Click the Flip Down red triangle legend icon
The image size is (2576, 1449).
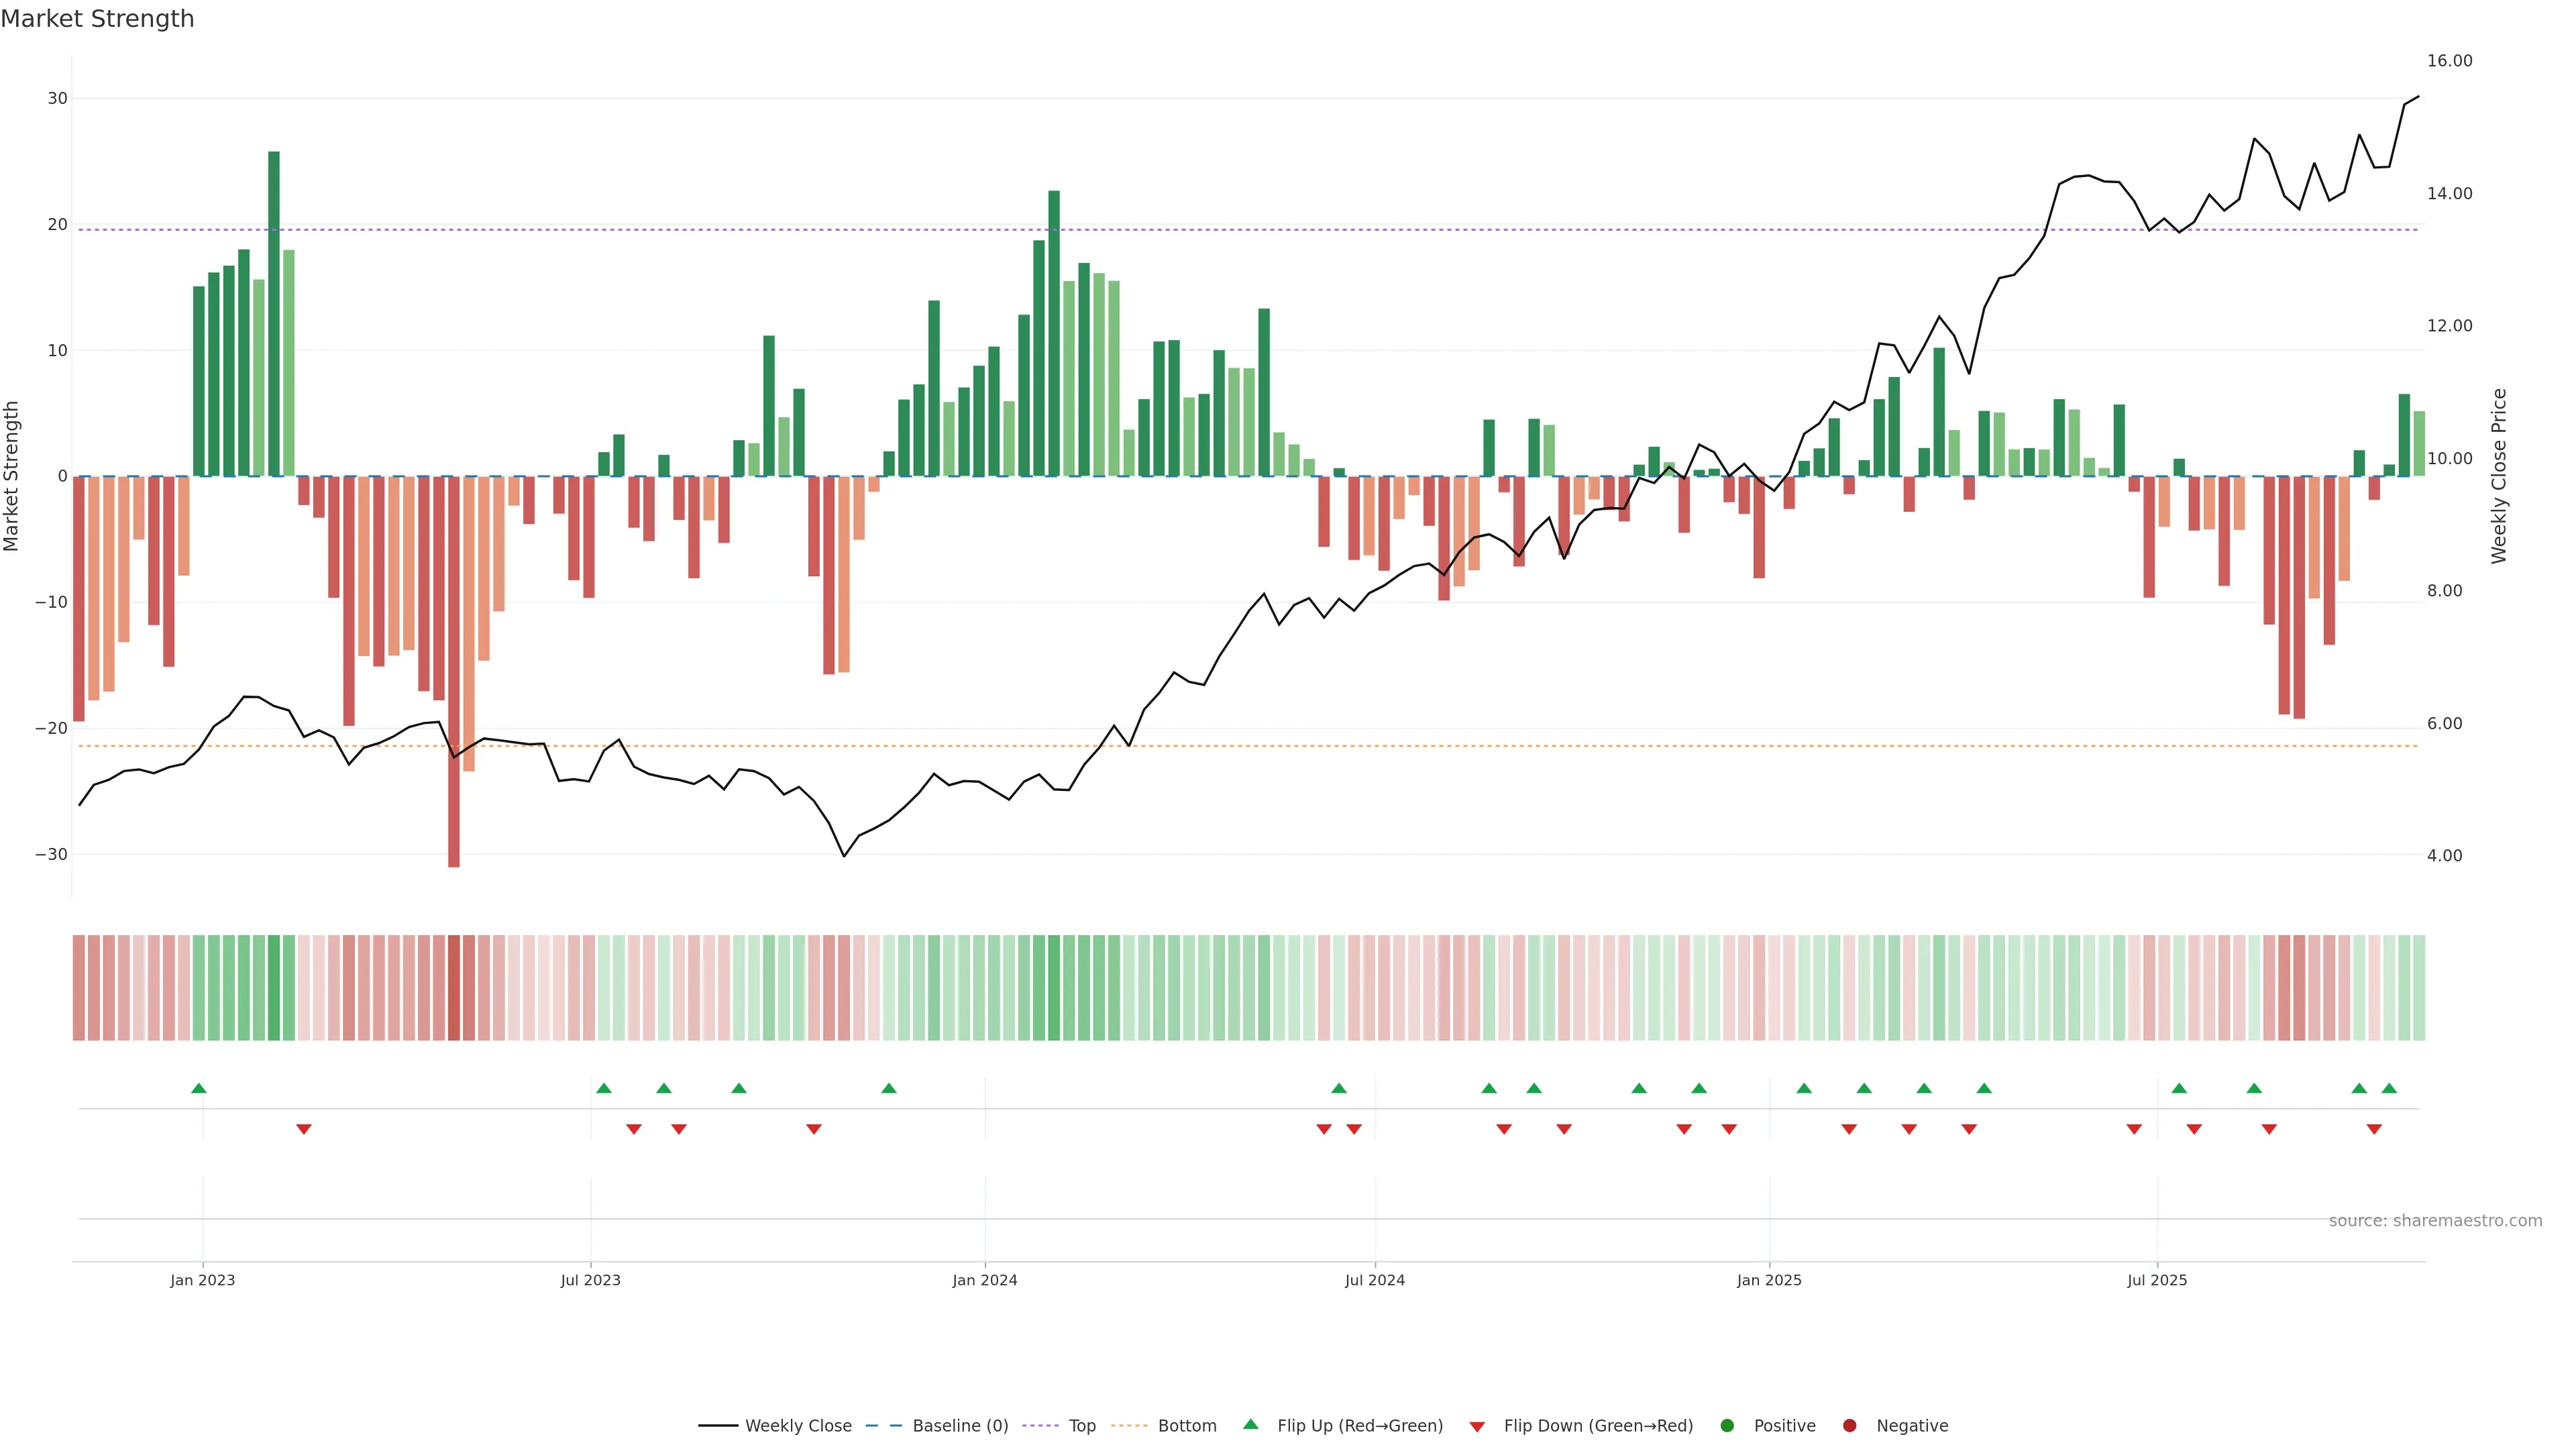click(x=1477, y=1426)
